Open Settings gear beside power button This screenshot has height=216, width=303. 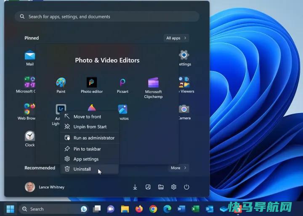(173, 187)
